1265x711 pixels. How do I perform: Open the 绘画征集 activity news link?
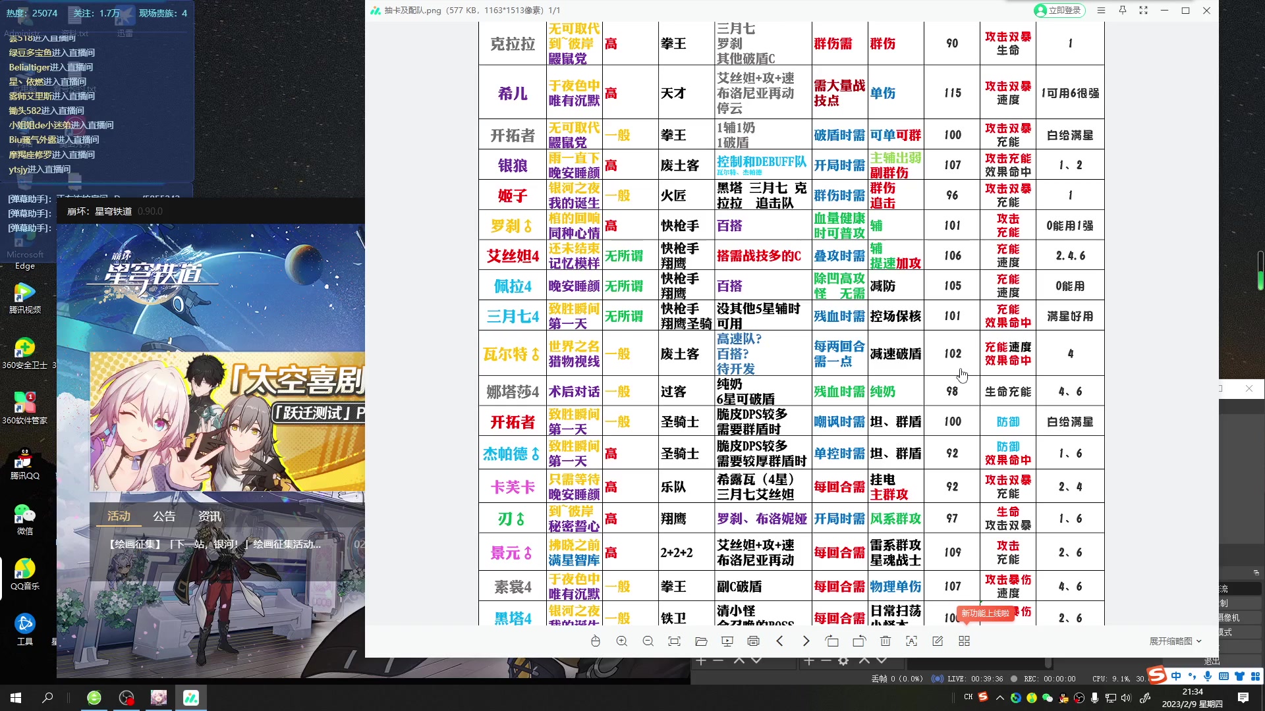[x=214, y=544]
